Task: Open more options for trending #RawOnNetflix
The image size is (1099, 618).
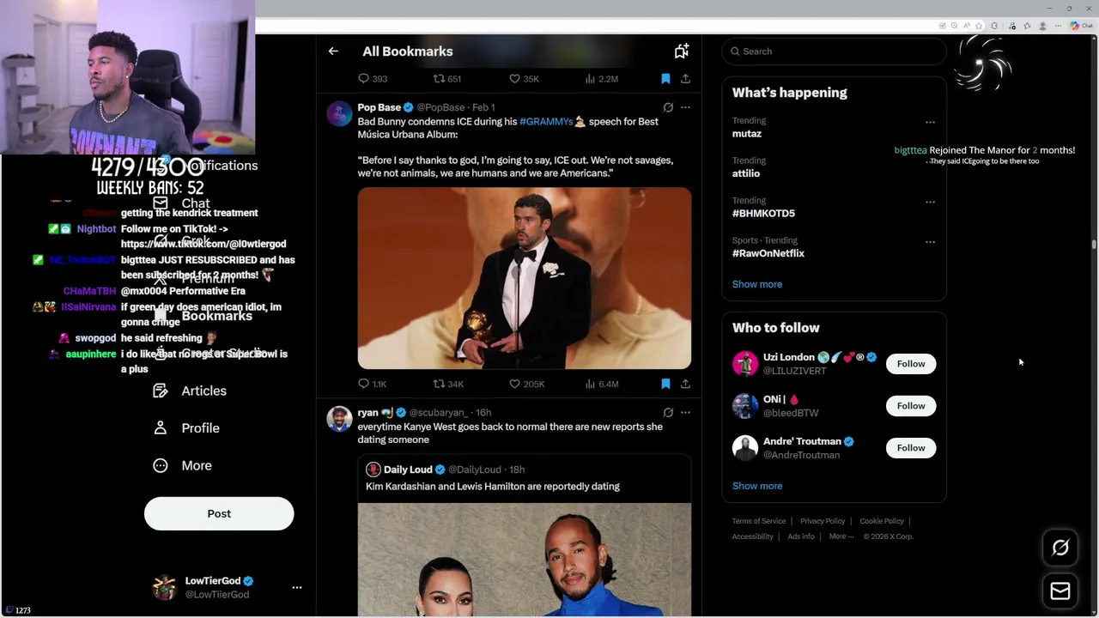Action: [x=930, y=242]
